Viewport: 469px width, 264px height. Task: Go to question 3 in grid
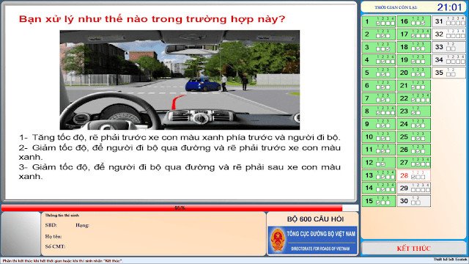coord(379,47)
